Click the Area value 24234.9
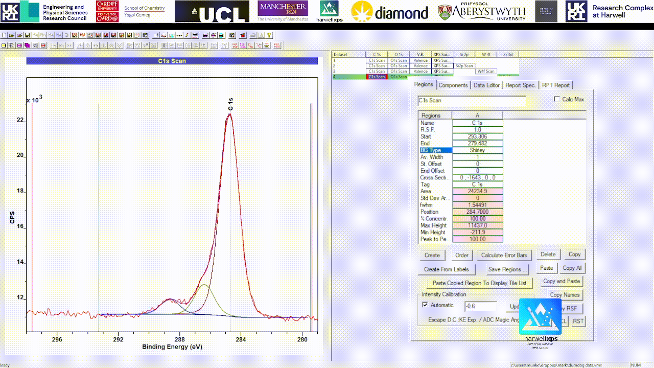Image resolution: width=654 pixels, height=368 pixels. pyautogui.click(x=477, y=191)
